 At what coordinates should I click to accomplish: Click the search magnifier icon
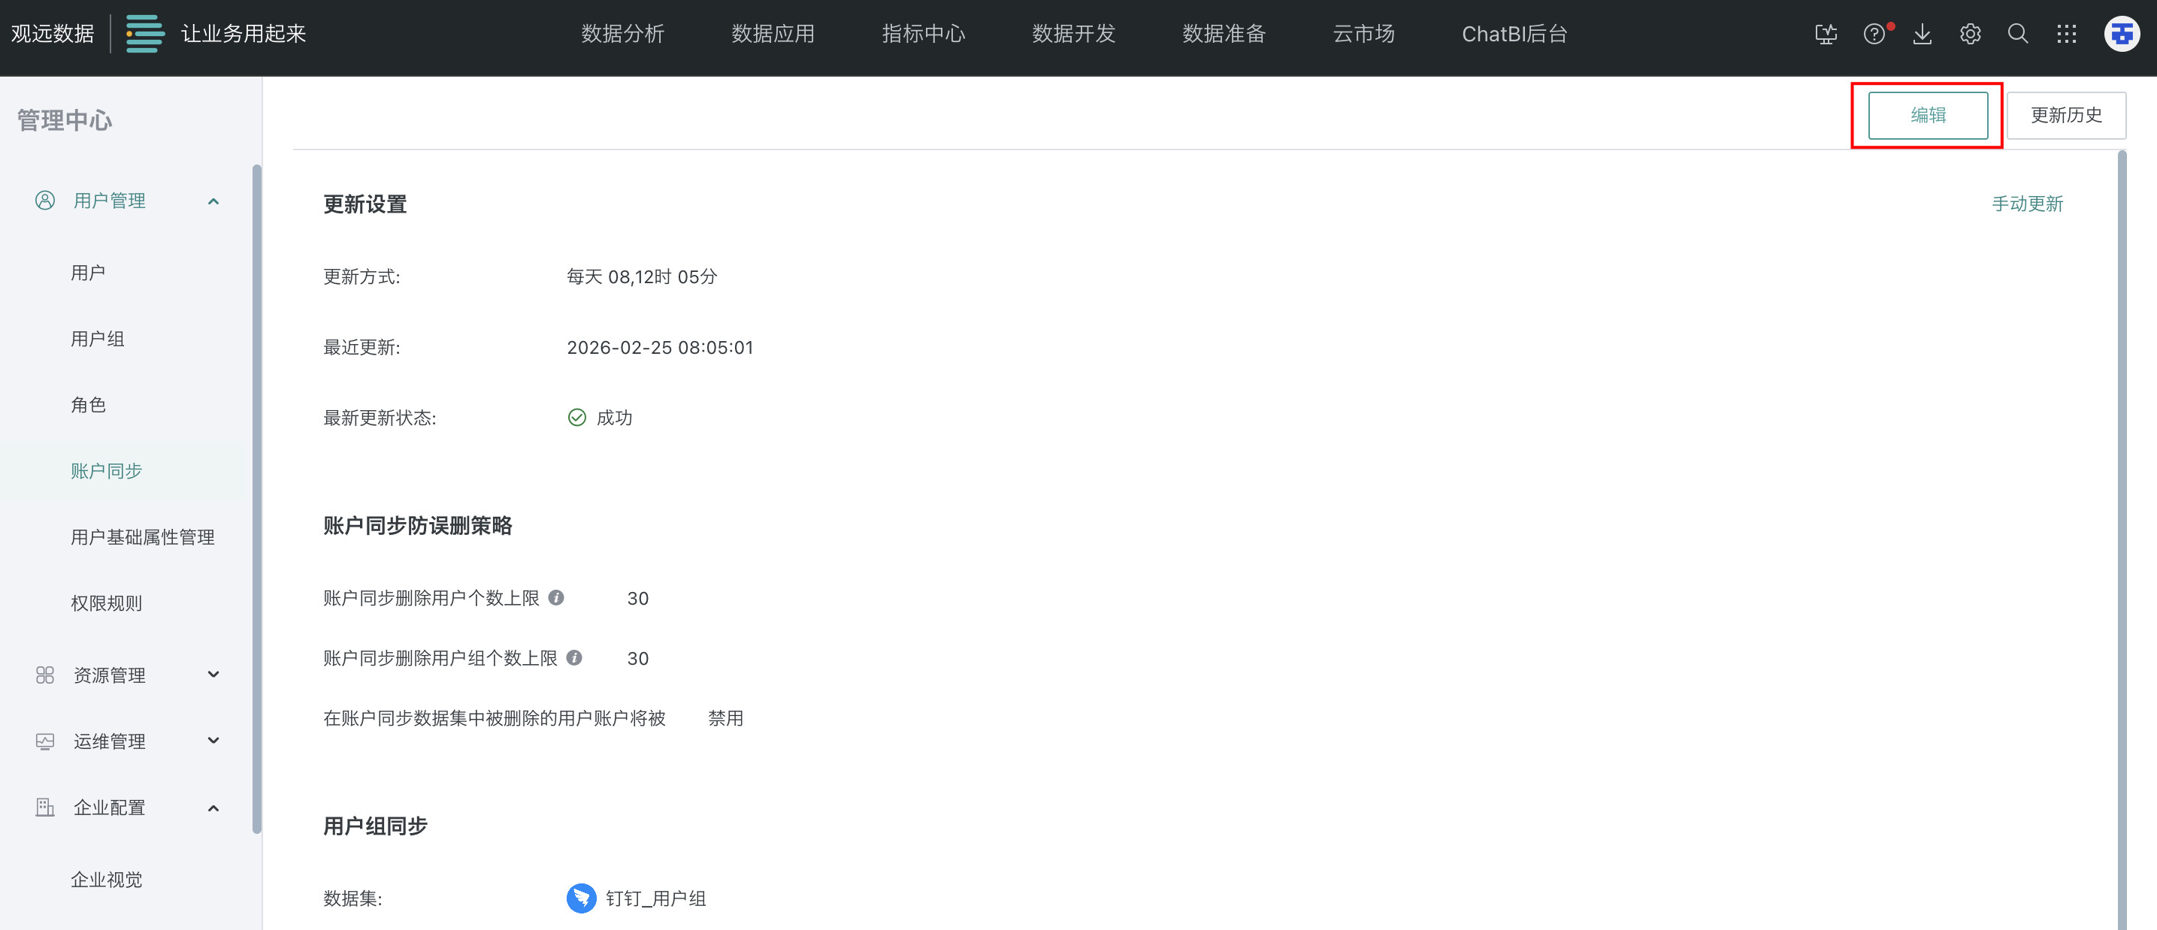[2018, 35]
